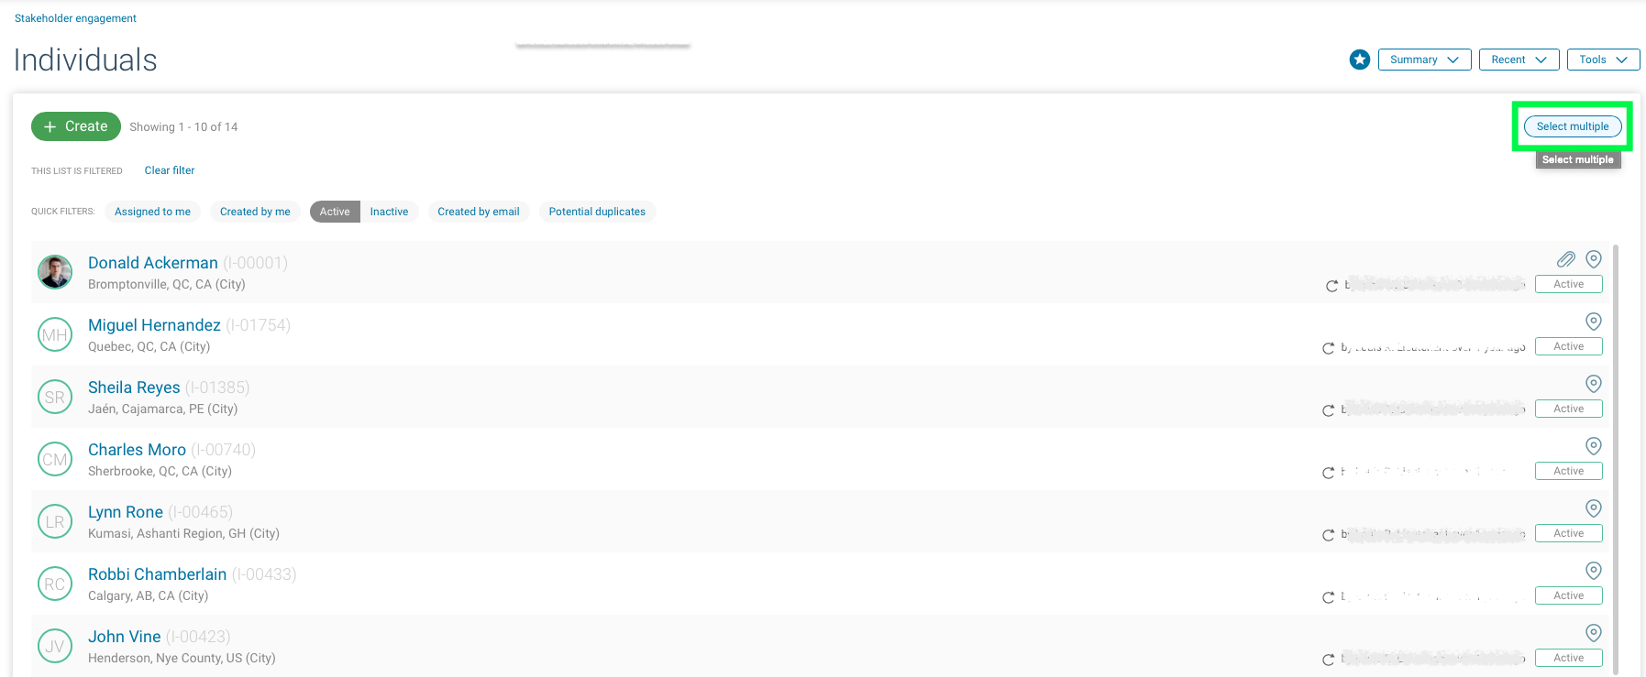The image size is (1646, 677).
Task: Select the Created by email filter
Action: (x=478, y=212)
